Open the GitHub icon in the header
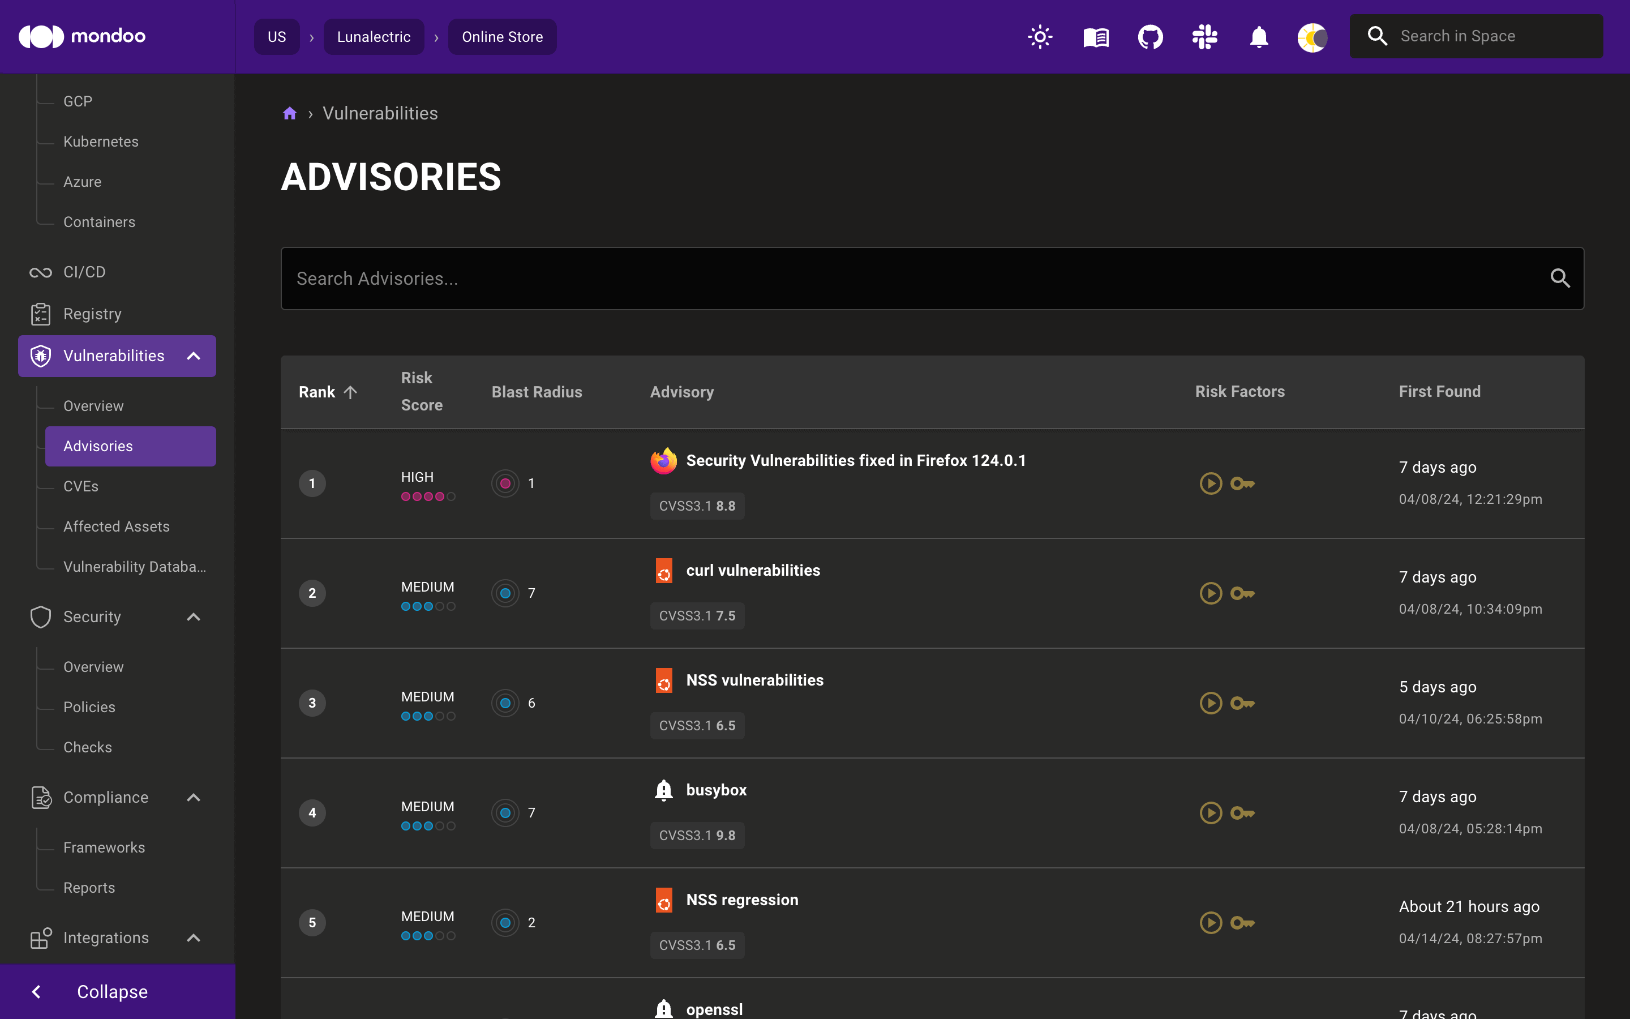The width and height of the screenshot is (1630, 1019). click(x=1149, y=36)
